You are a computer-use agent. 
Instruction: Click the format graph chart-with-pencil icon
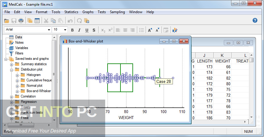[x=175, y=30]
